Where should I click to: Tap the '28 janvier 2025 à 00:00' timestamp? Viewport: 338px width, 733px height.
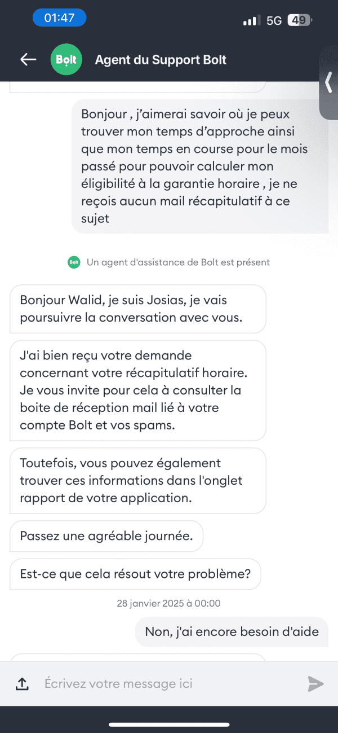click(x=169, y=603)
